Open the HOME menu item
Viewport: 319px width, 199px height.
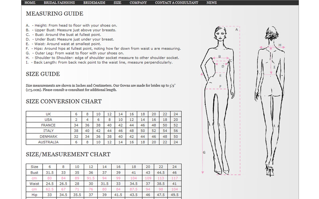click(x=30, y=3)
